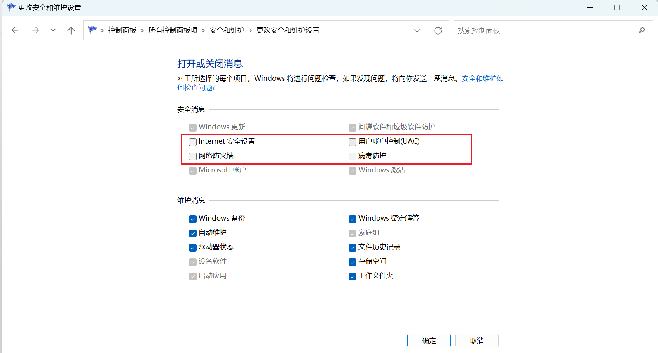Screen dimensions: 658x353
Task: Tick the 用户帐户控制(UAC) checkbox
Action: (353, 142)
